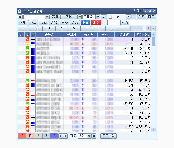Click the 기본 button
Image resolution: width=174 pixels, height=148 pixels.
pos(69,17)
